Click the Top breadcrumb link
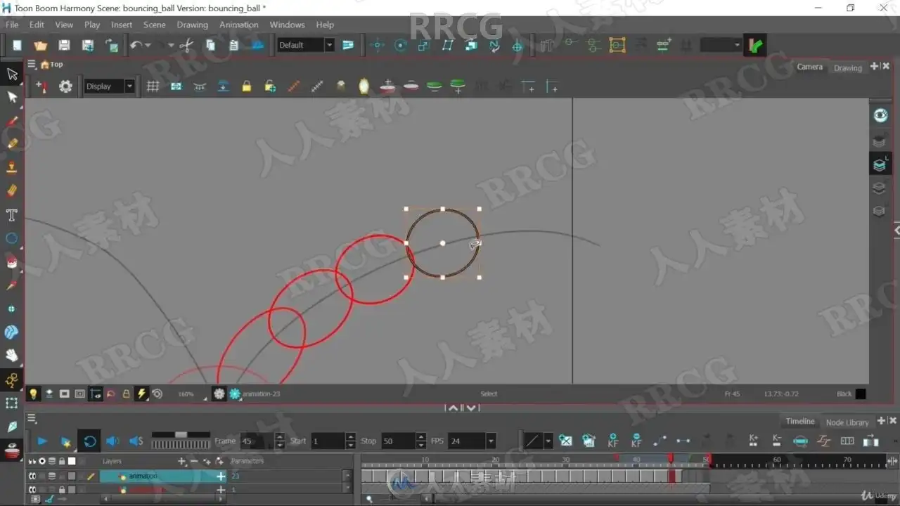 click(56, 65)
